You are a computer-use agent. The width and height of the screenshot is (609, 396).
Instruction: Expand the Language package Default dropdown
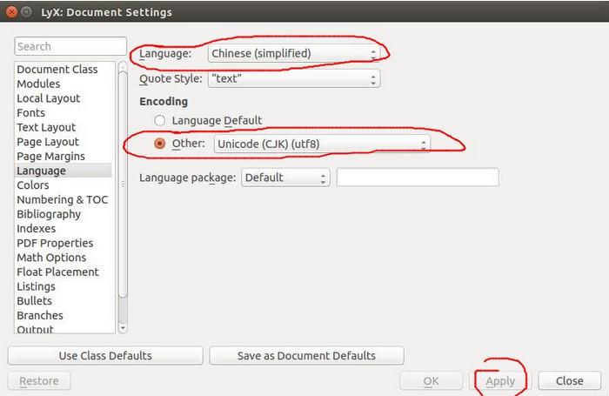point(285,178)
